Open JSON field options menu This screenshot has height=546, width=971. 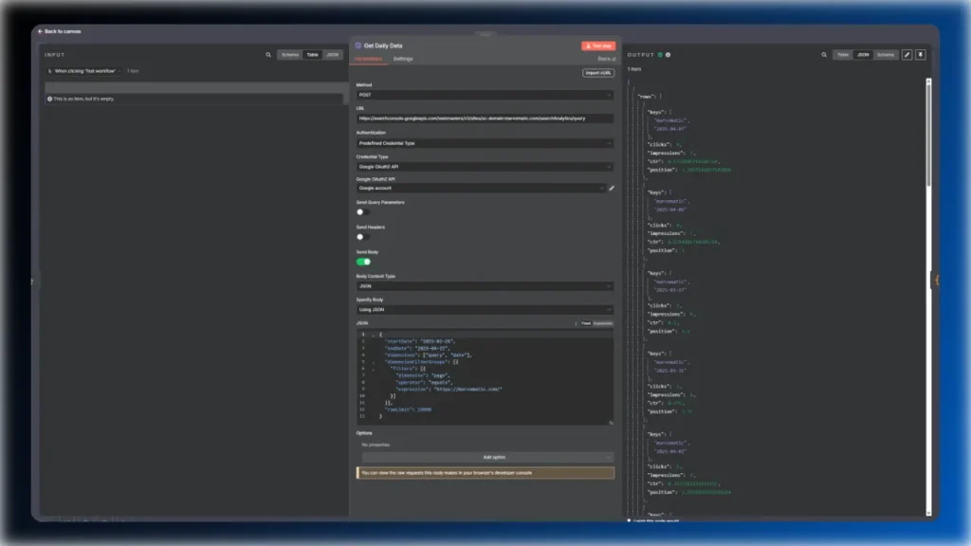[x=576, y=323]
